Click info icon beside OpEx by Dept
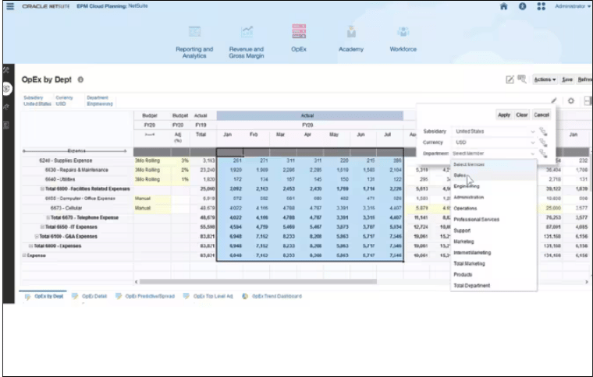The width and height of the screenshot is (593, 377). tap(80, 79)
